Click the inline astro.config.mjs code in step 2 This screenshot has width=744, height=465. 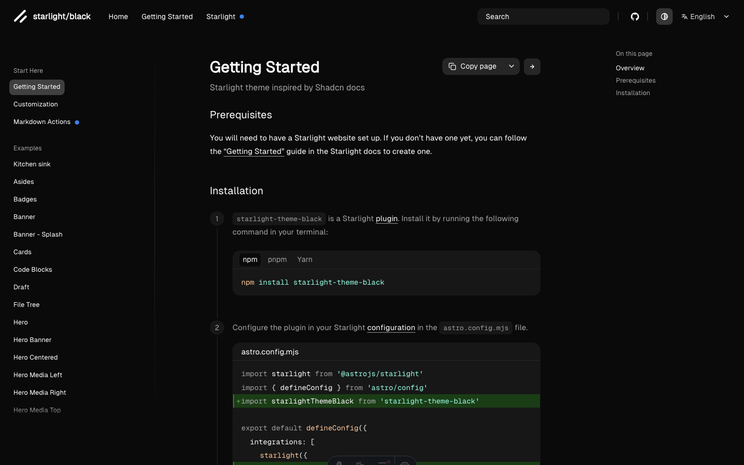(476, 328)
